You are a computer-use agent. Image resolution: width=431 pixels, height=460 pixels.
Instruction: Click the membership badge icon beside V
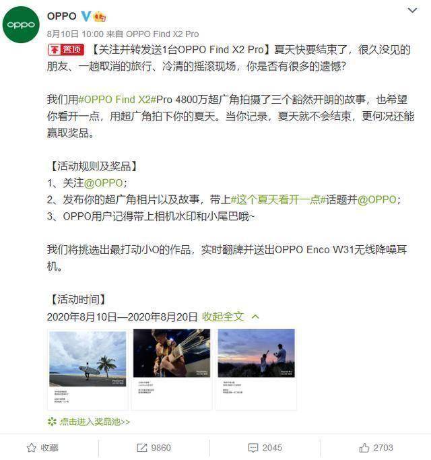[100, 16]
